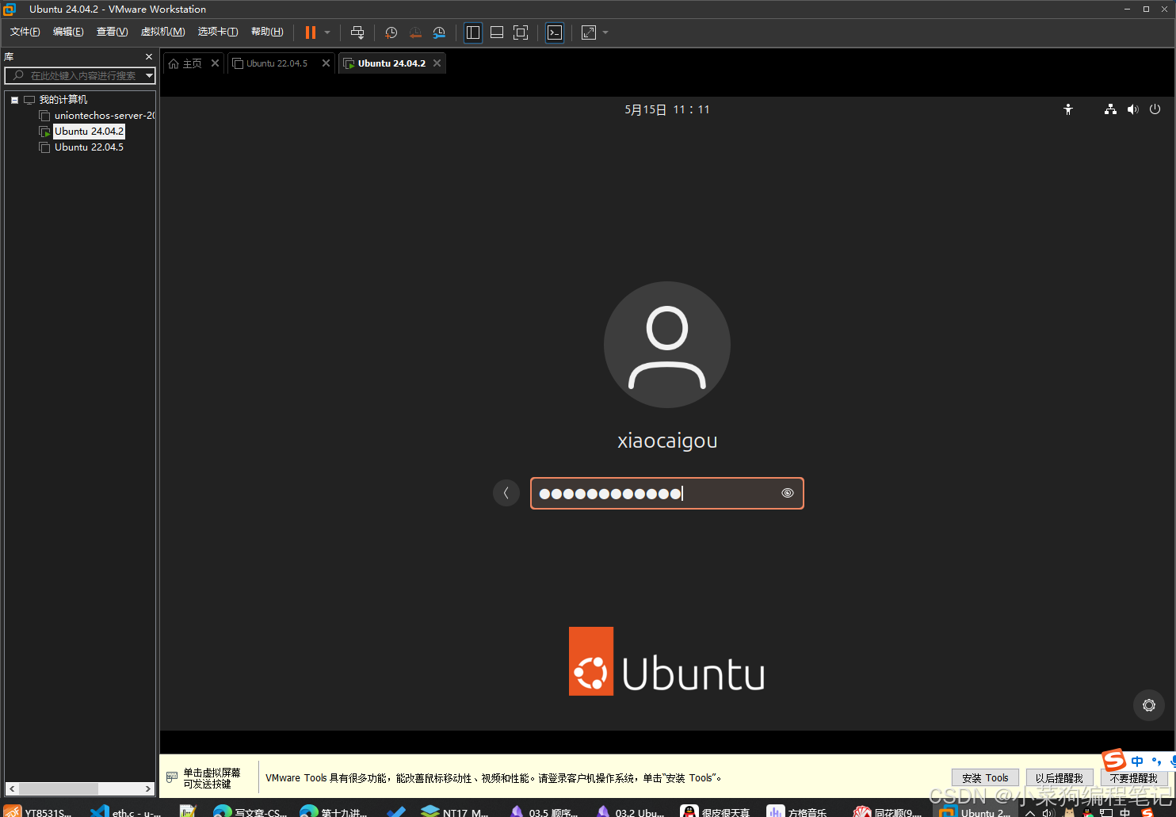
Task: Toggle the library sidebar view
Action: pos(473,32)
